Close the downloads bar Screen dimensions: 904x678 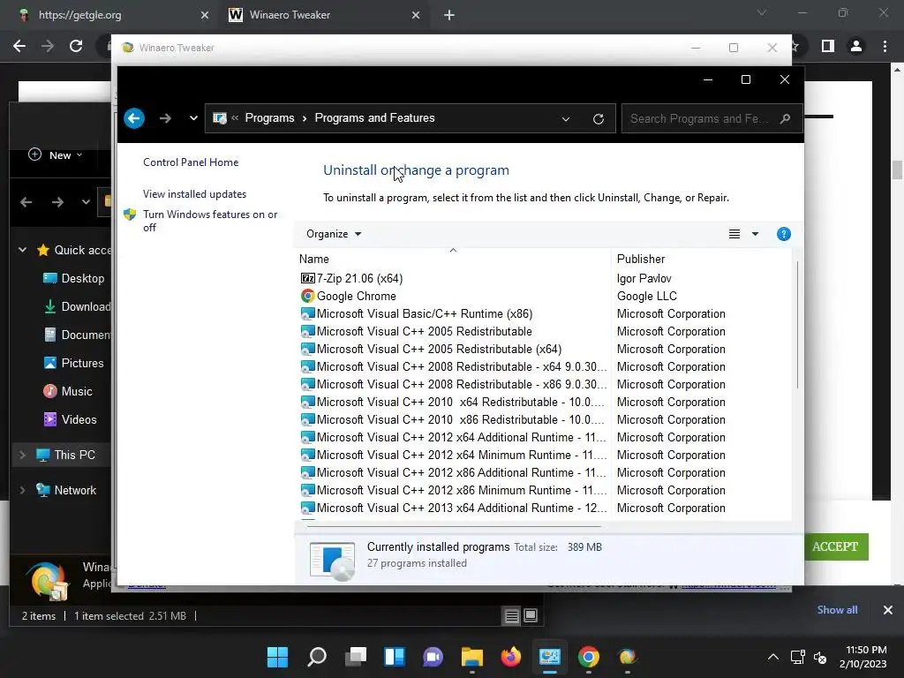888,610
